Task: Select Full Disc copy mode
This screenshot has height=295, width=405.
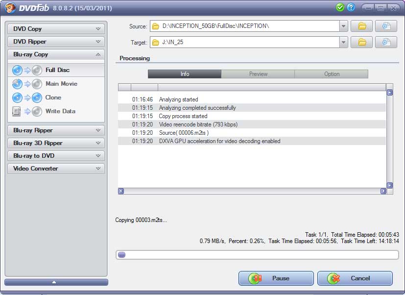Action: 56,70
